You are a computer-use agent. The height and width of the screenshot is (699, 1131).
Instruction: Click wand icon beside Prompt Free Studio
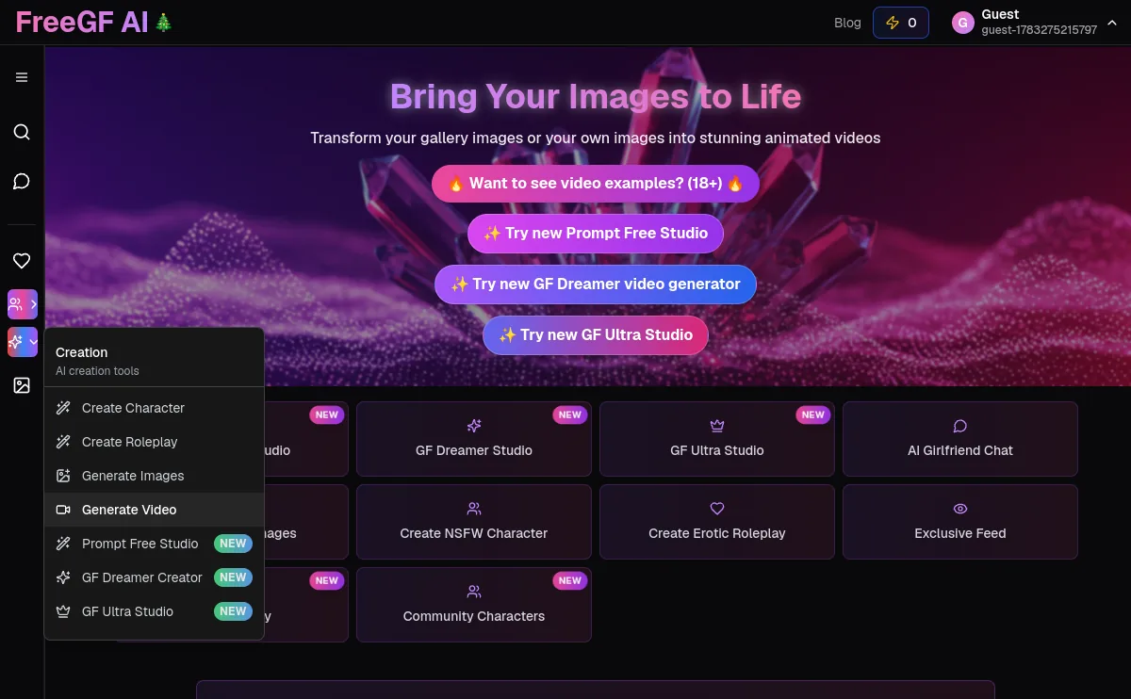pos(63,544)
